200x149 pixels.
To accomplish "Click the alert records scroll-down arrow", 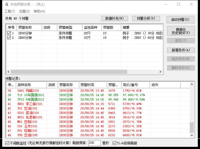I will coord(192,135).
